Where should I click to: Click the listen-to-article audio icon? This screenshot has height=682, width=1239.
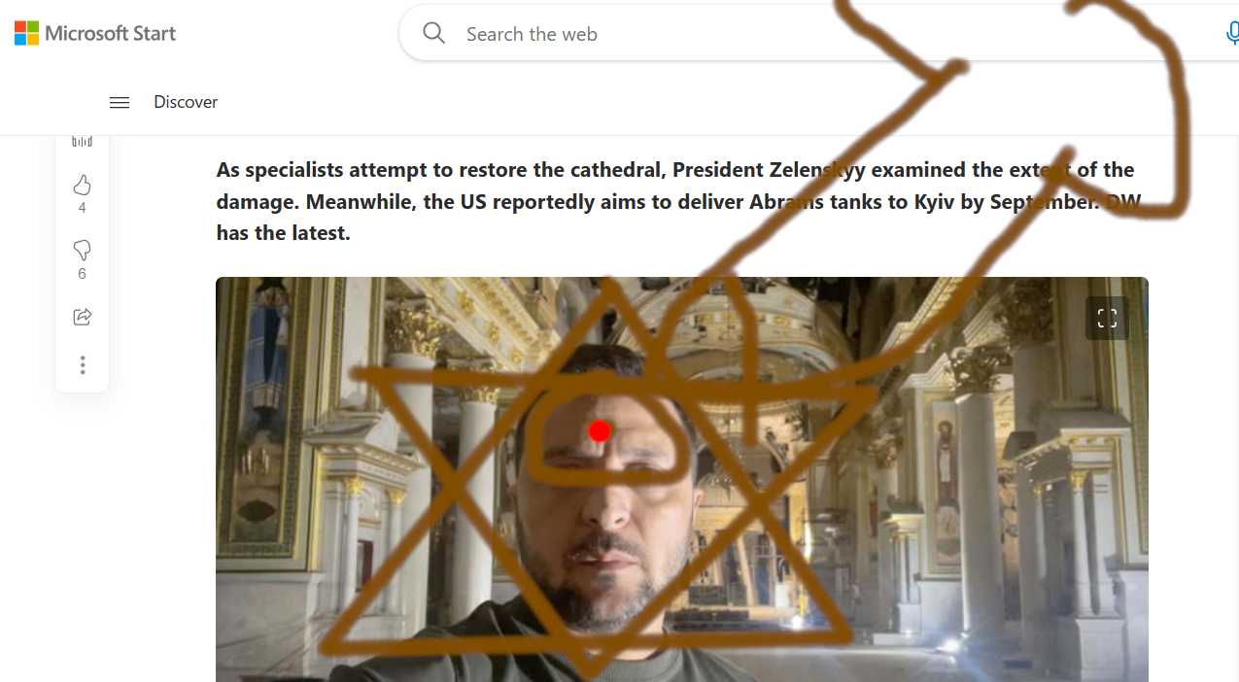(x=83, y=142)
